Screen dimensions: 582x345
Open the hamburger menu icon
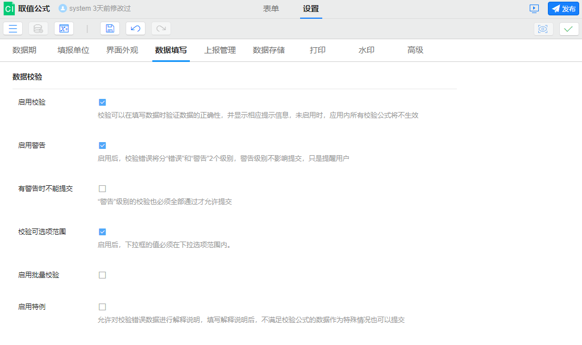13,28
